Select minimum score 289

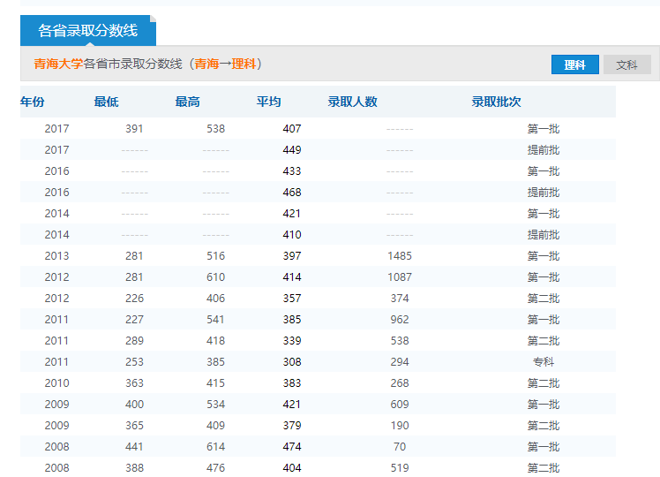[134, 340]
